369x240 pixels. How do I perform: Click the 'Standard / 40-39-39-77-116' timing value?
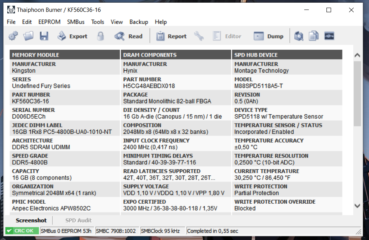159,162
